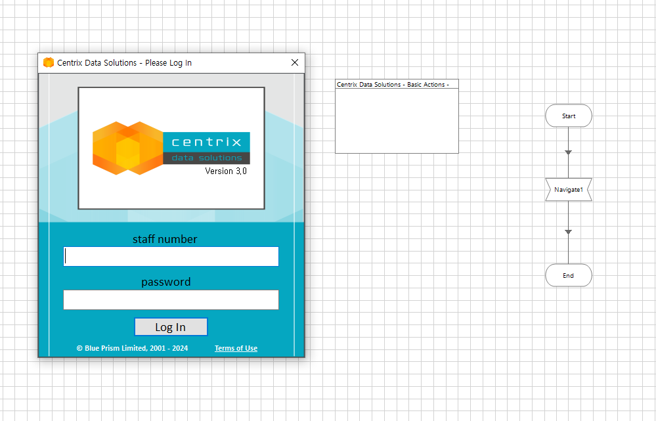Close the Centrix Data Solutions login window

click(x=295, y=62)
